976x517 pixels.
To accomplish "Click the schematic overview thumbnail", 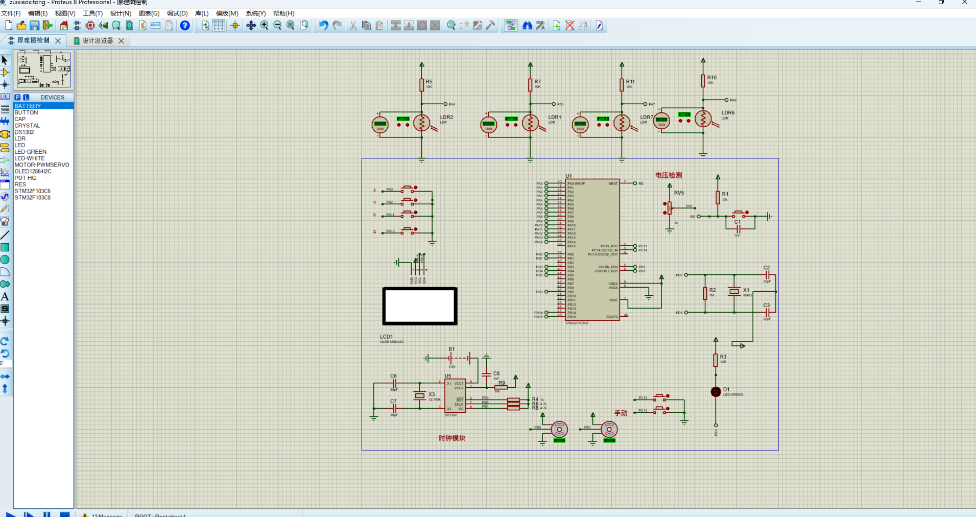I will click(x=44, y=70).
